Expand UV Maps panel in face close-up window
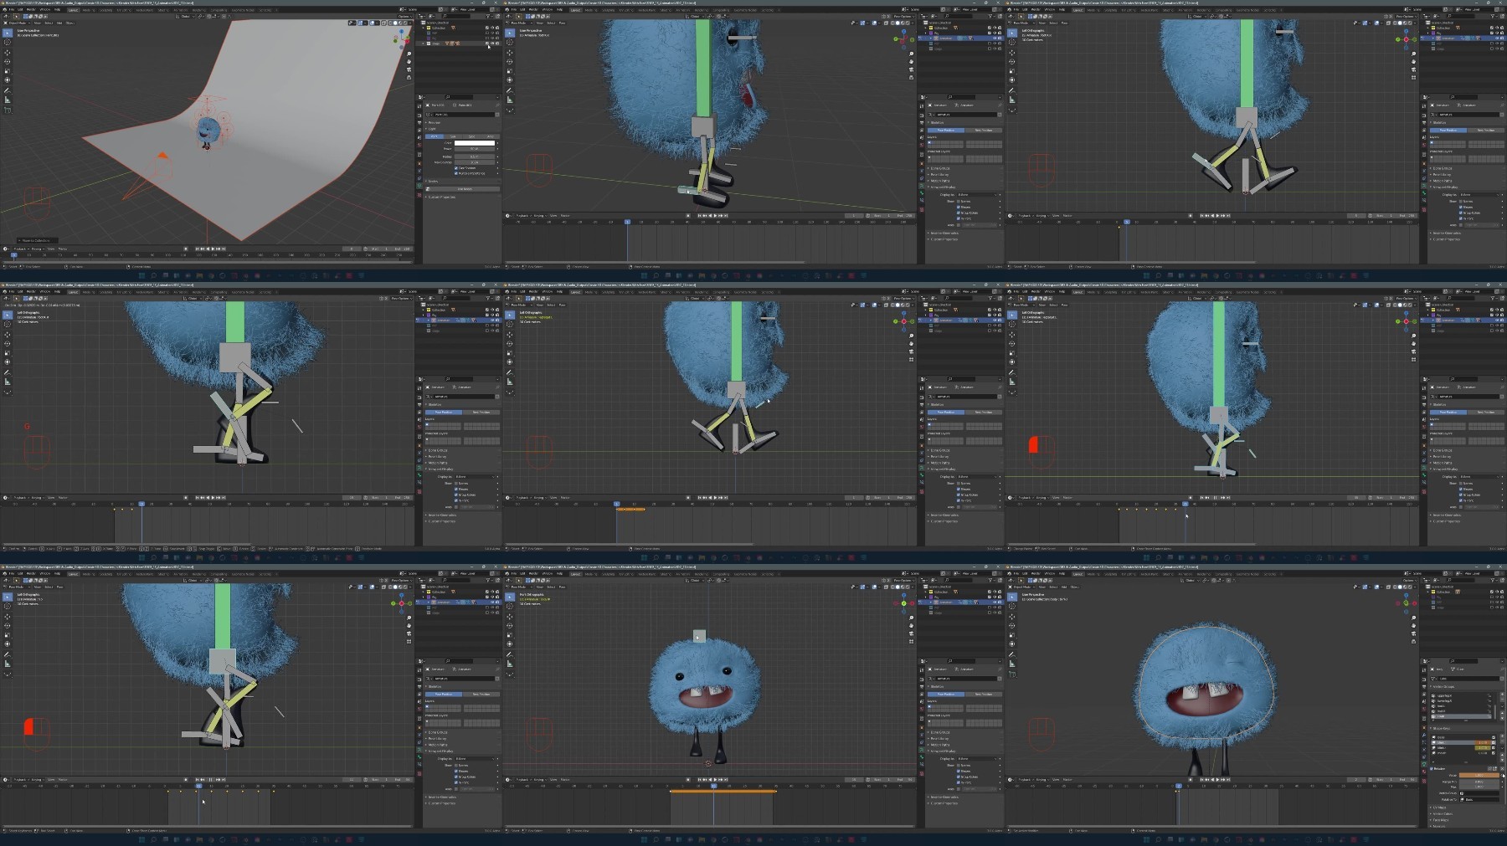Image resolution: width=1507 pixels, height=846 pixels. coord(1439,808)
